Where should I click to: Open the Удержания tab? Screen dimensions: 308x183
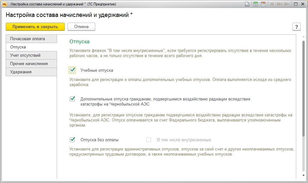[32, 72]
